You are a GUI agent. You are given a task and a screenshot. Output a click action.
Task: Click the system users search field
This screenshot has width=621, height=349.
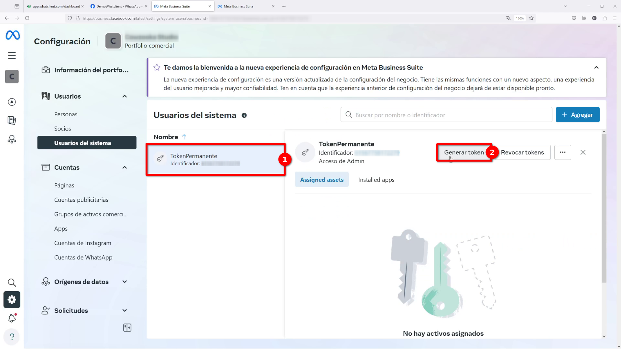[x=446, y=115]
